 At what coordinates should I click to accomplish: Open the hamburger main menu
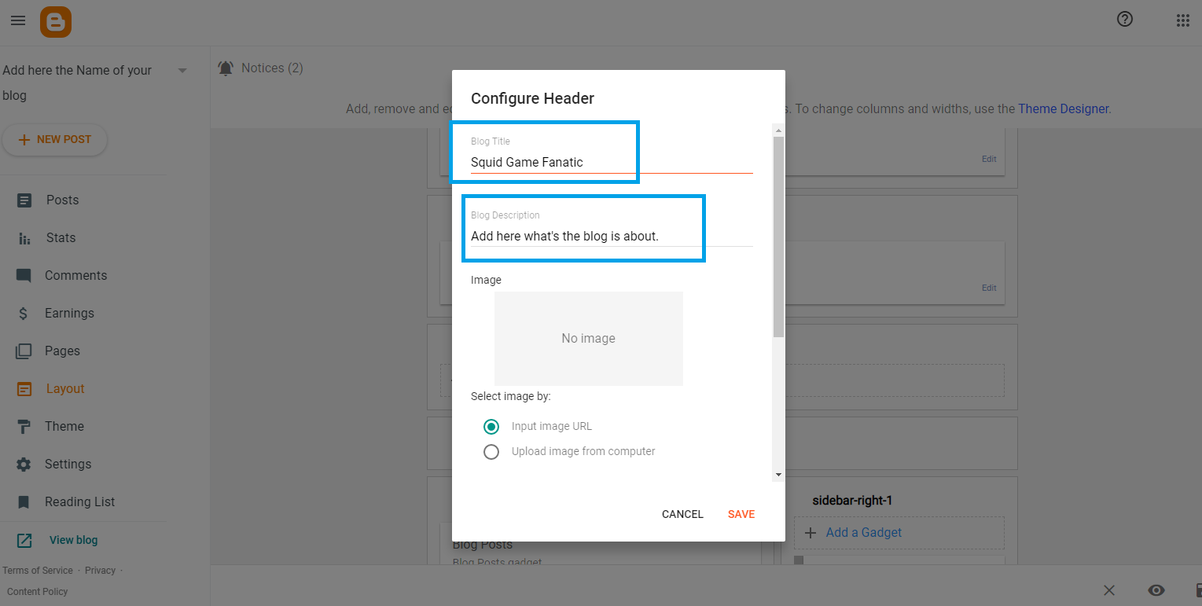[18, 20]
